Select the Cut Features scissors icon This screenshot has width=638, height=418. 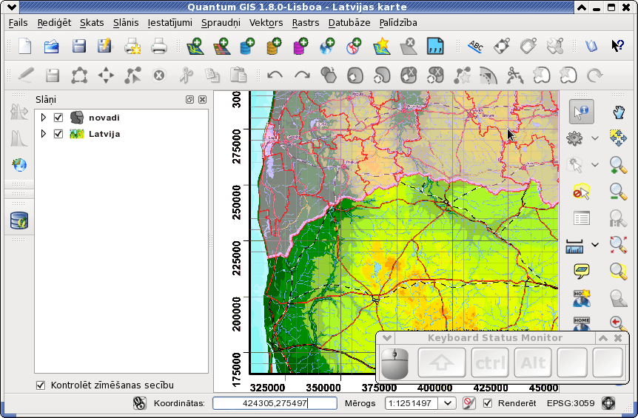[186, 75]
